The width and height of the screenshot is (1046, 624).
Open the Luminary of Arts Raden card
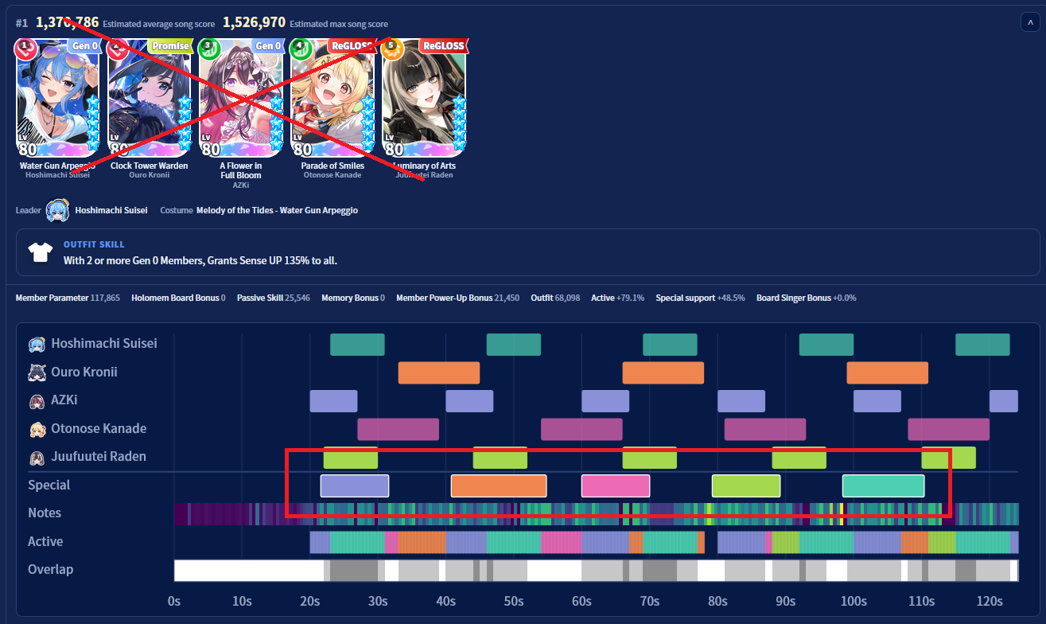424,97
